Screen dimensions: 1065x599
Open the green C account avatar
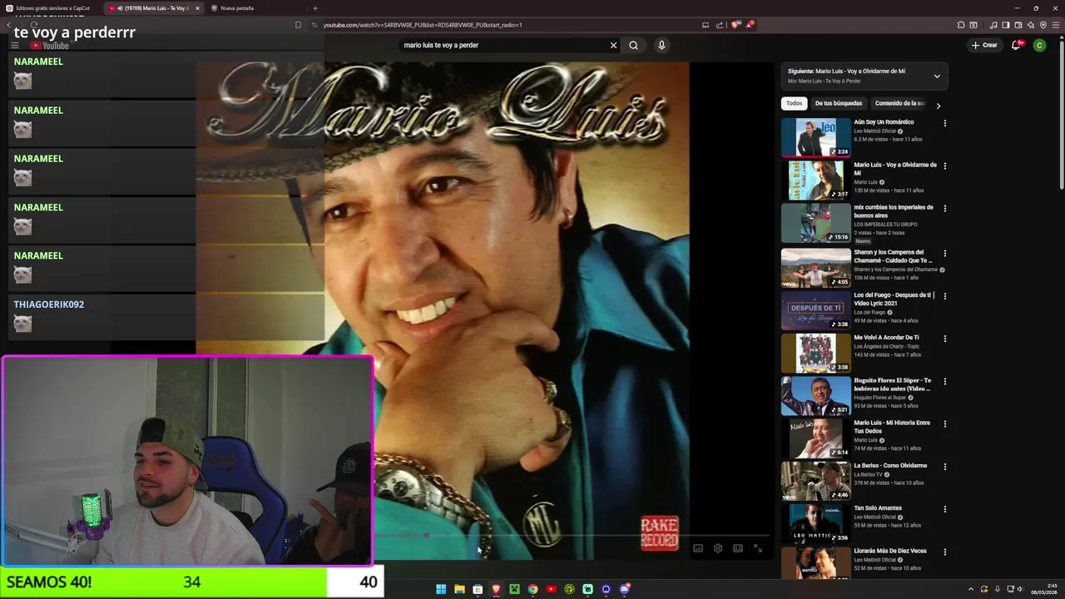pos(1039,45)
